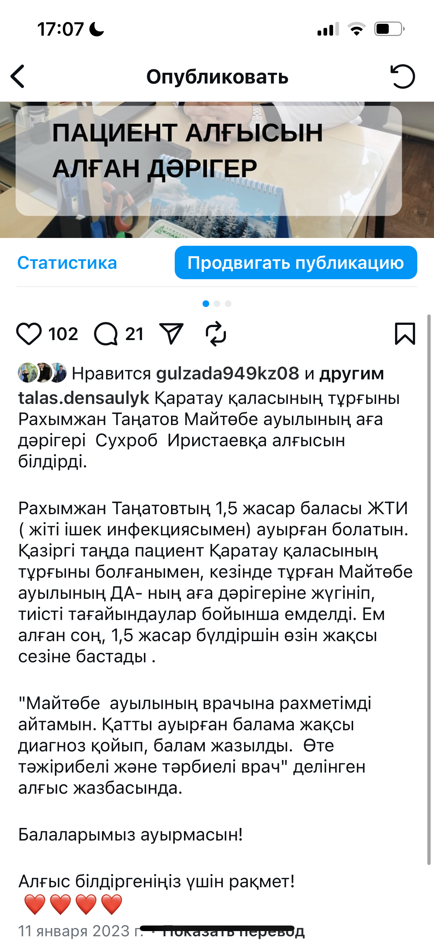Tap like count 102
The width and height of the screenshot is (434, 940).
click(63, 334)
